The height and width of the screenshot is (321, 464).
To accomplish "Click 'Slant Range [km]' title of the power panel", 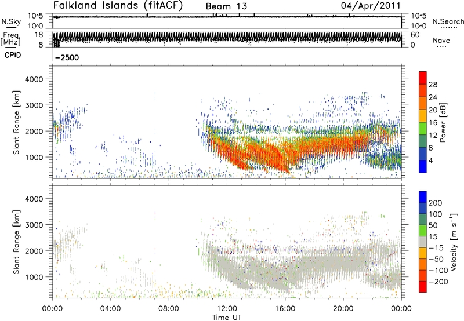I will click(x=16, y=122).
